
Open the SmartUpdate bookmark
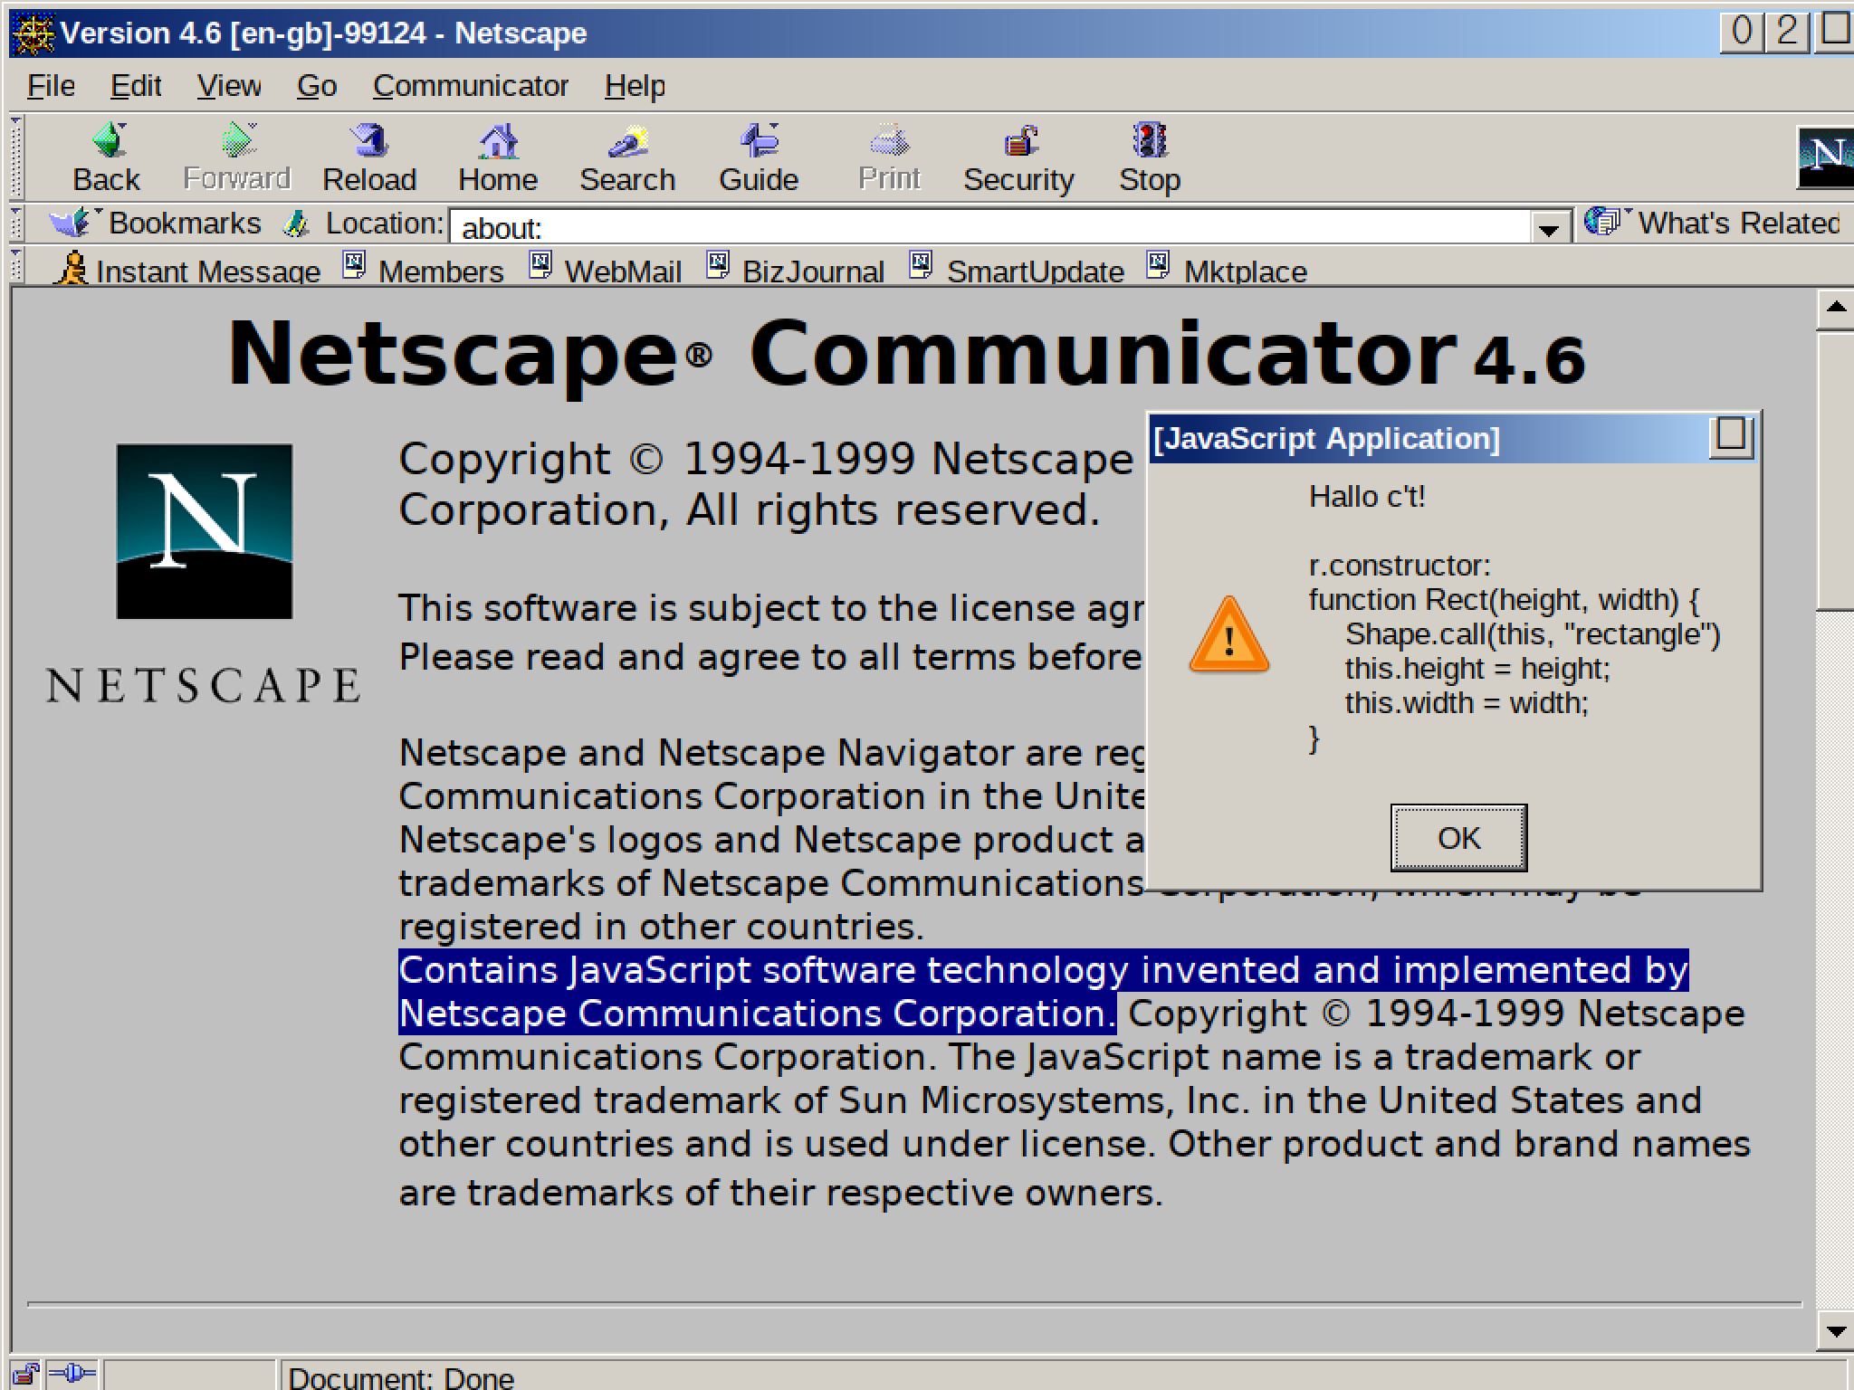(x=1017, y=270)
